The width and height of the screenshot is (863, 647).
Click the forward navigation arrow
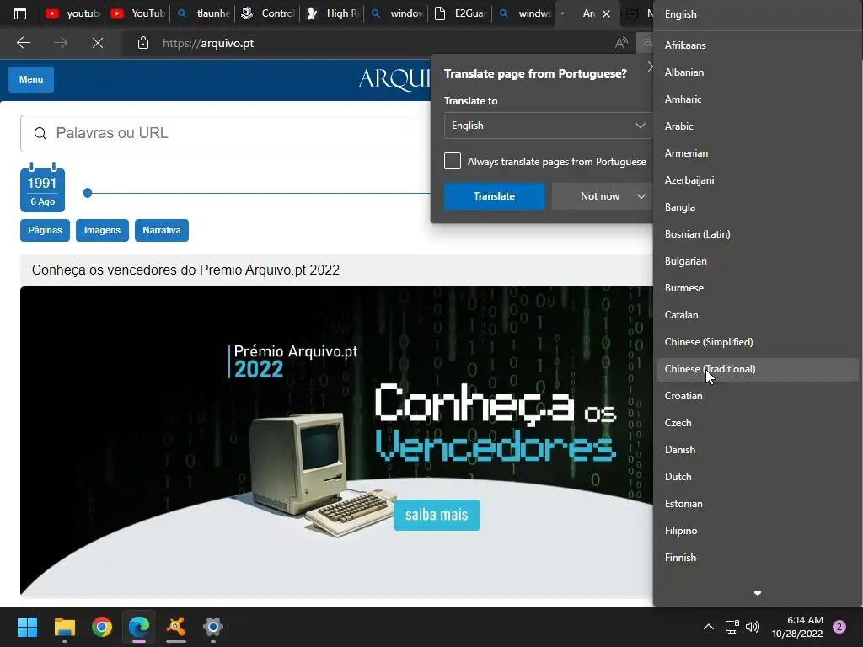61,43
